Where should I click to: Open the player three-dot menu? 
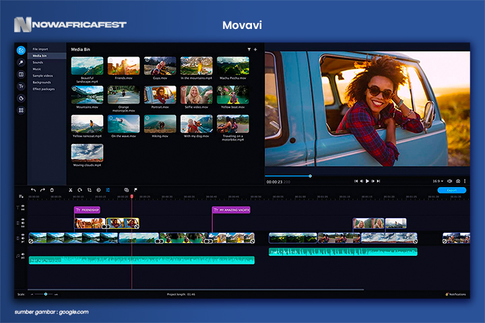click(x=465, y=181)
